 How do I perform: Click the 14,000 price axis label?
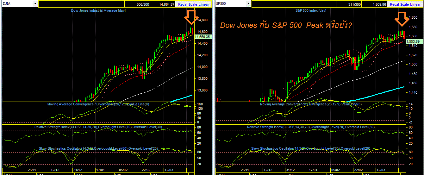(202, 67)
